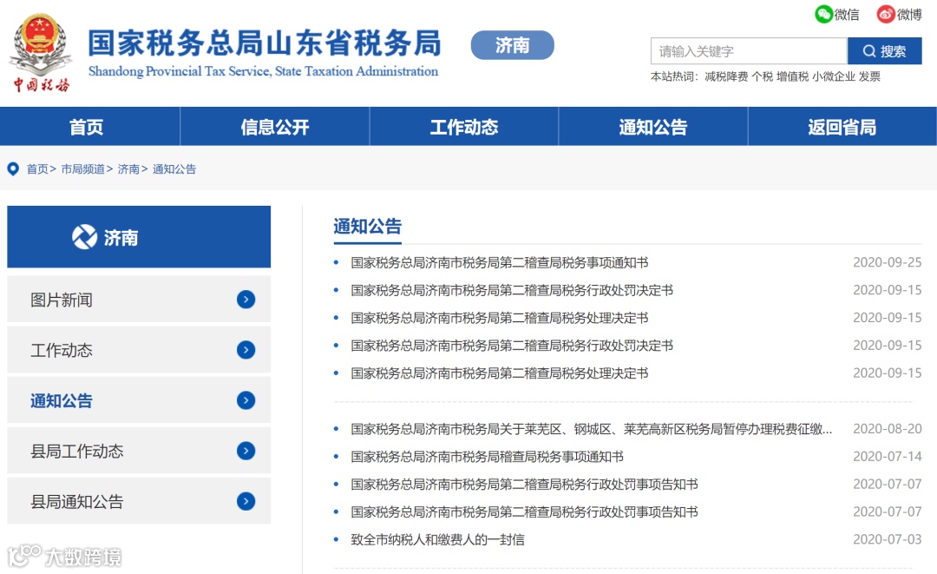Click breadcrumb link 济南
Viewport: 937px width, 574px height.
click(128, 169)
